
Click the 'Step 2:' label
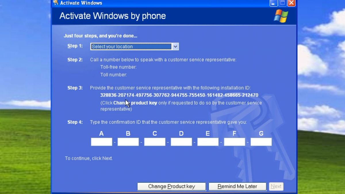pyautogui.click(x=75, y=60)
